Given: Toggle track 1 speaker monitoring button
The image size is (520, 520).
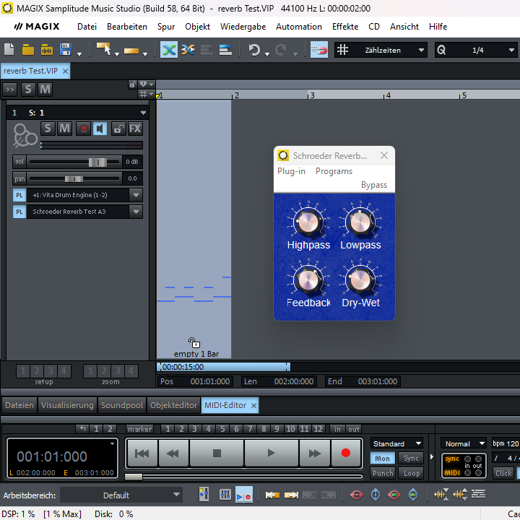Looking at the screenshot, I should pos(100,129).
